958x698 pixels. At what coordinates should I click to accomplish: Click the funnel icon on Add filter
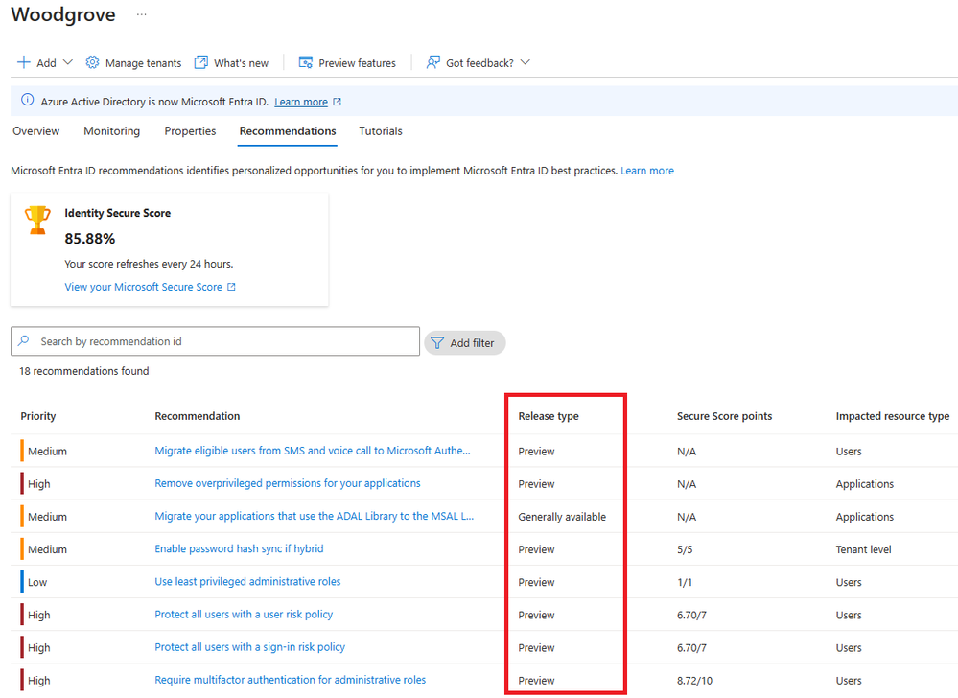[x=438, y=342]
